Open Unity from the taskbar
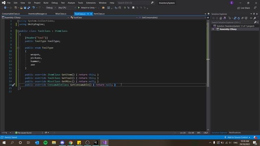The height and width of the screenshot is (146, 260). coord(96,142)
